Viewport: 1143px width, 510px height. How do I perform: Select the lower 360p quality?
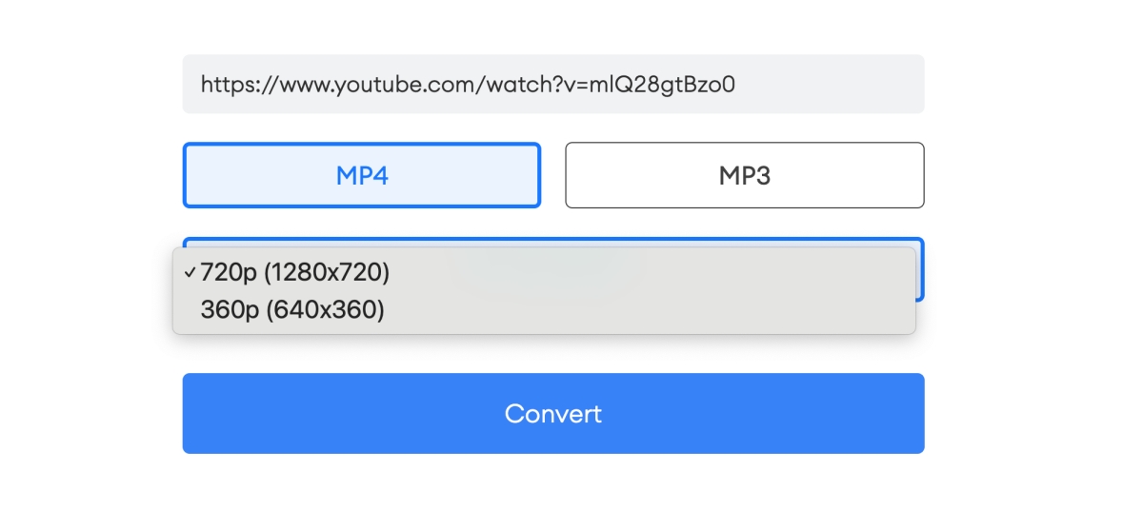tap(292, 310)
